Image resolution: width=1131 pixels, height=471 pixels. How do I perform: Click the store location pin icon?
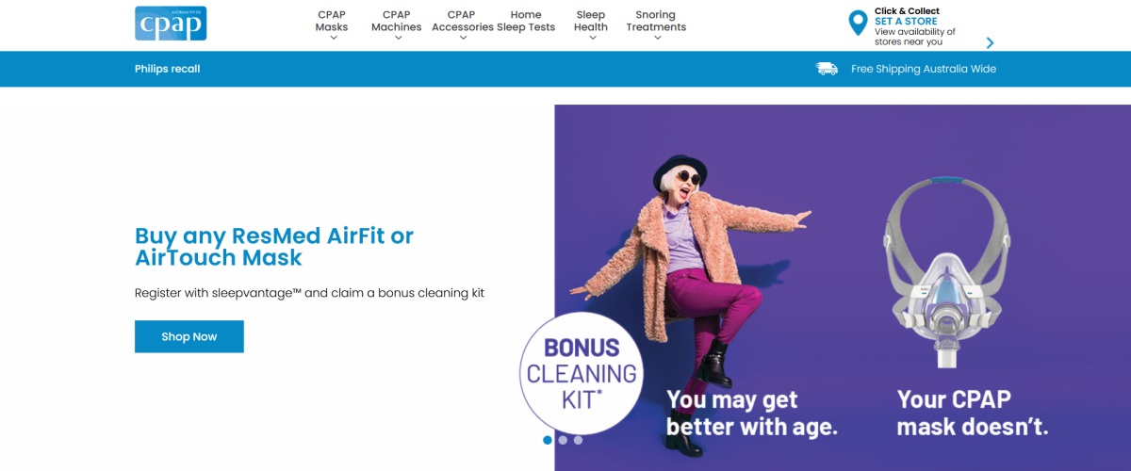click(858, 24)
